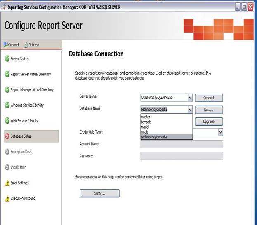
Task: Click the green check icon for Windows Service Identity
Action: point(7,105)
